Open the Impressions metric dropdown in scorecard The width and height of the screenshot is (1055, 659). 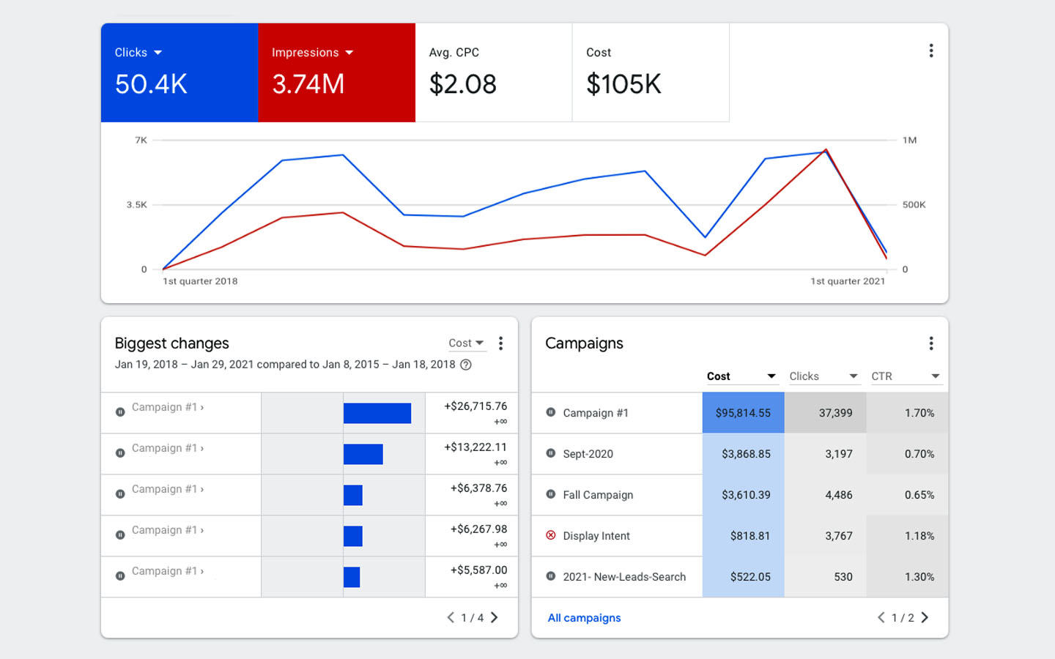click(x=313, y=53)
